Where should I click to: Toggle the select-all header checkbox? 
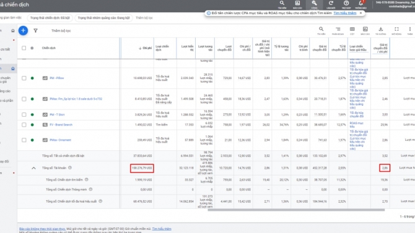coord(24,48)
